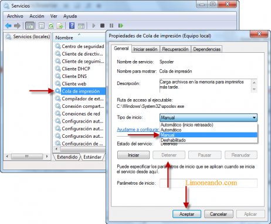271x224 pixels.
Task: Click gear icon of Cliente de directiv...
Action: click(x=58, y=54)
